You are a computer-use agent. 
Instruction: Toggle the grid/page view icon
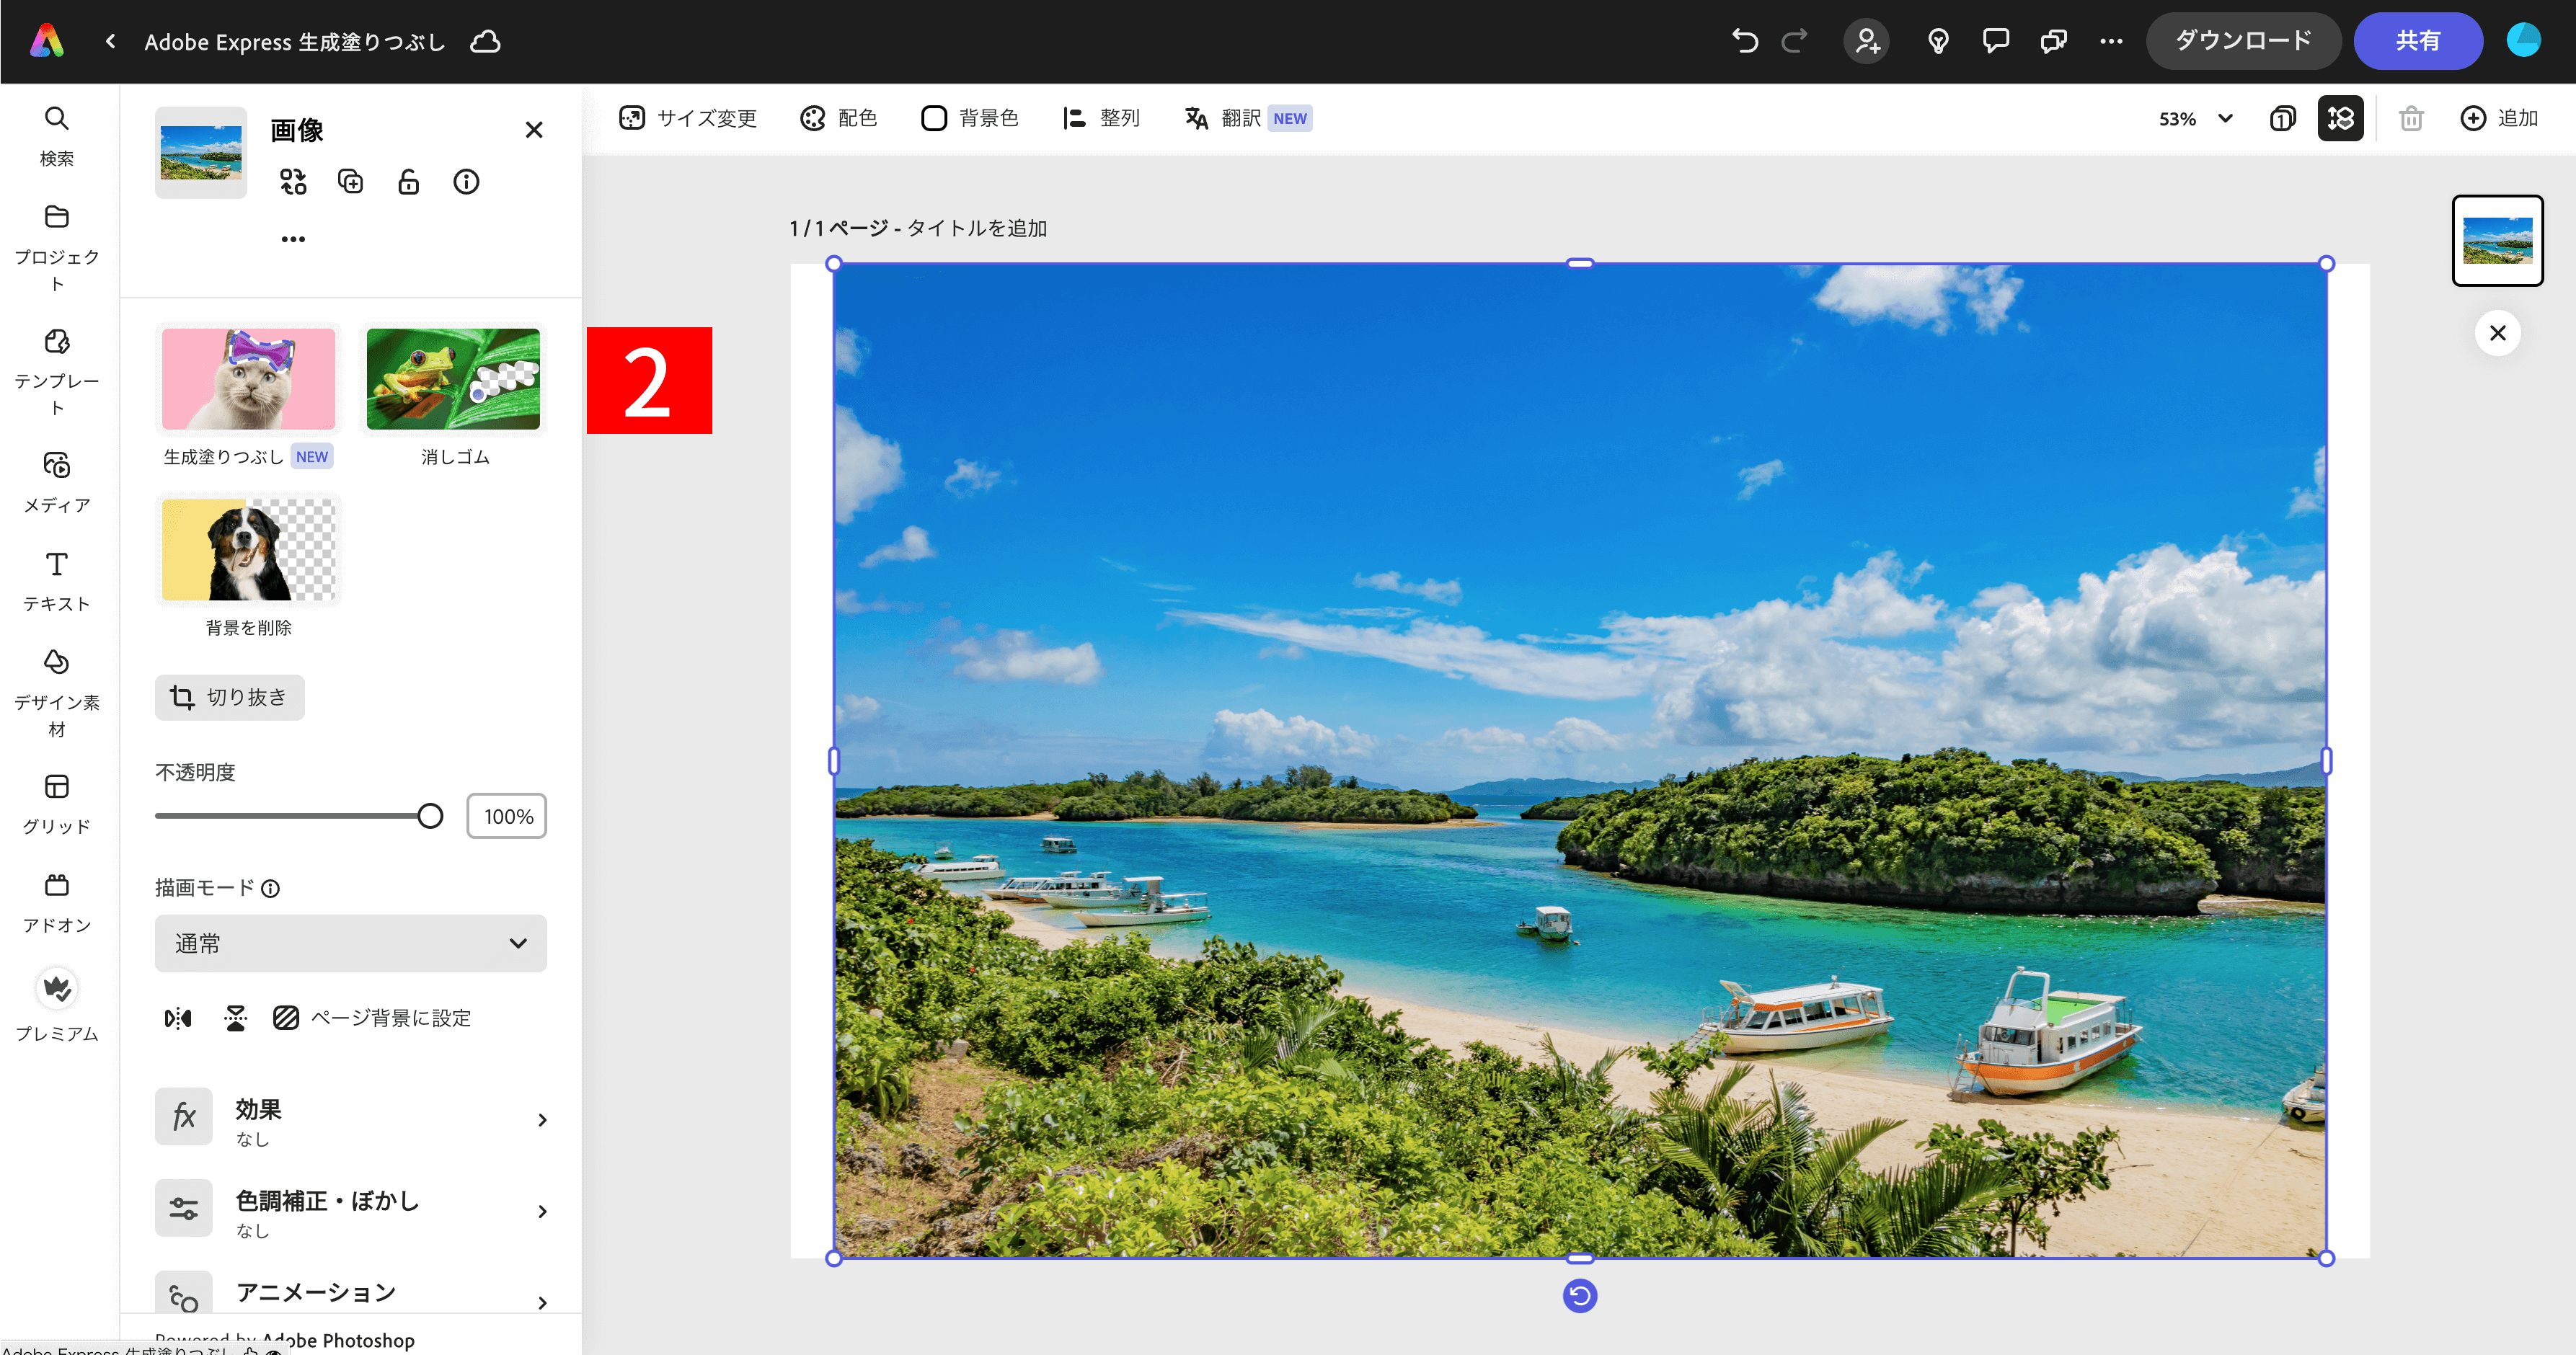(x=2341, y=118)
